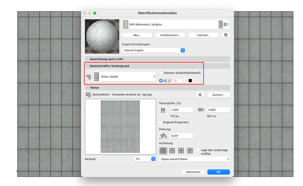
Task: Click the texture width field 1,200
Action: [181, 110]
